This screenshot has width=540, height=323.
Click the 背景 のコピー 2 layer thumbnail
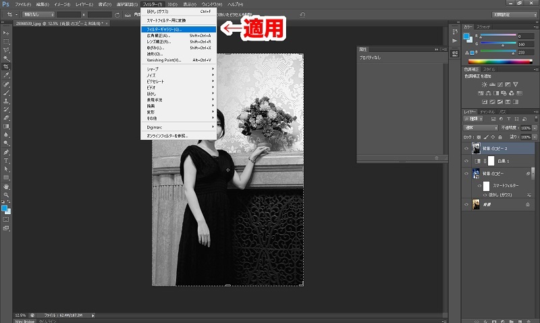click(x=476, y=149)
